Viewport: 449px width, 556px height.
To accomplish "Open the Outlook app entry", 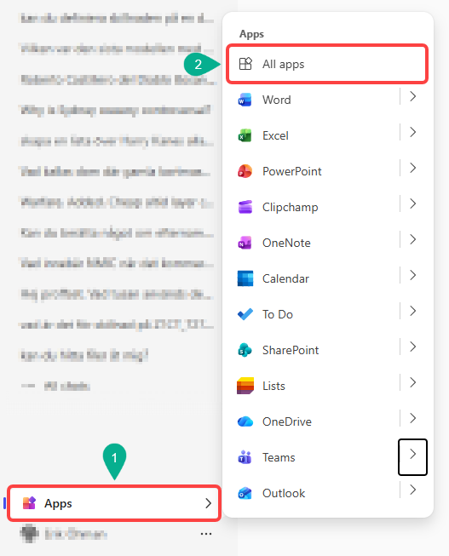I will pyautogui.click(x=318, y=493).
